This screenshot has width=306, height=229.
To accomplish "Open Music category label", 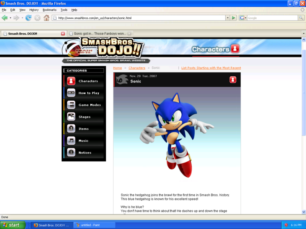I will pos(83,140).
